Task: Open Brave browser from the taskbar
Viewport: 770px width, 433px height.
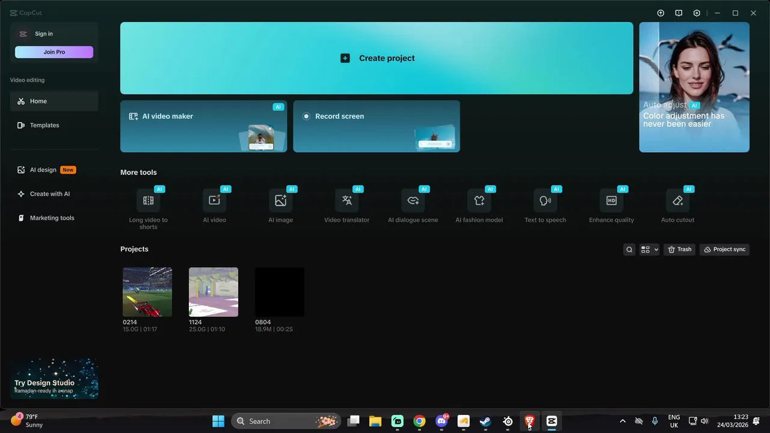Action: click(530, 421)
